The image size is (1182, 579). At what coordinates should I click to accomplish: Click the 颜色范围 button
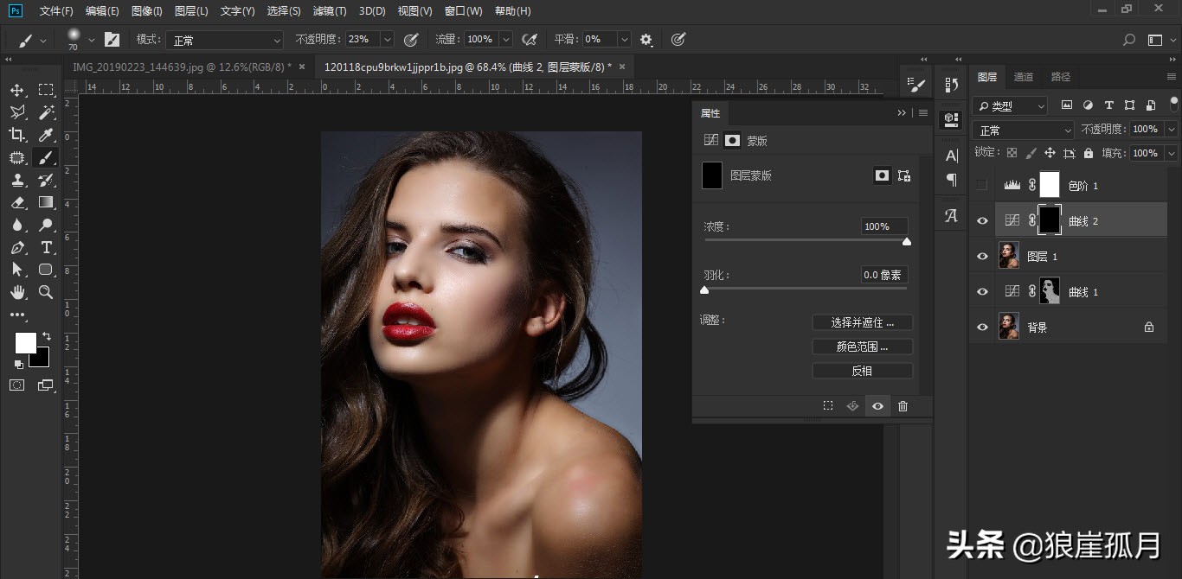[862, 347]
